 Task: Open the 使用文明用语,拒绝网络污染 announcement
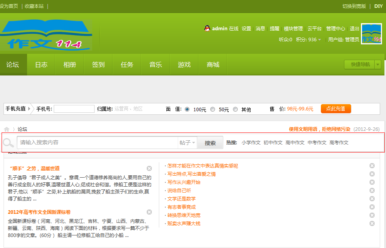[320, 129]
